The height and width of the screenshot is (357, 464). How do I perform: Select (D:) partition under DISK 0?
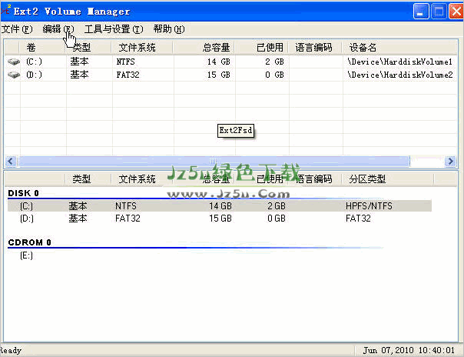click(x=220, y=219)
